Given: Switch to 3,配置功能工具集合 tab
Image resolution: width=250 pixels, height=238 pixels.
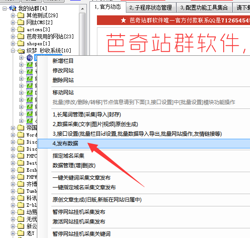Looking at the screenshot, I should coord(204,7).
